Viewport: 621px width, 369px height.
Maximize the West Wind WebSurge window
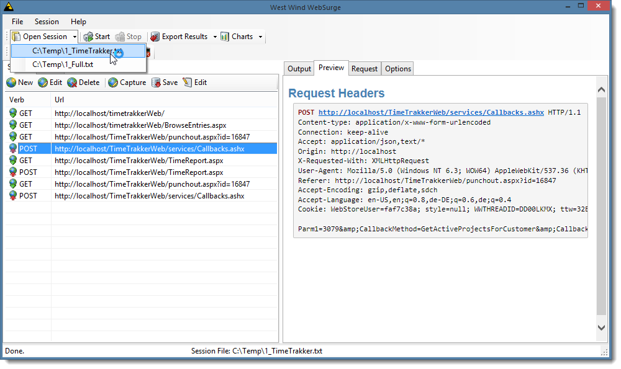click(x=581, y=6)
